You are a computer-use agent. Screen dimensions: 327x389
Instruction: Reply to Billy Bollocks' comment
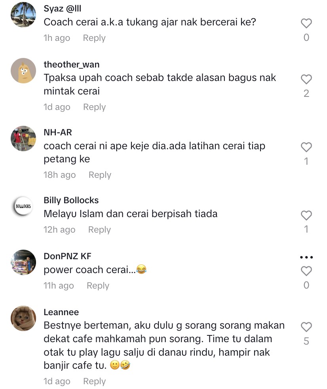99,230
